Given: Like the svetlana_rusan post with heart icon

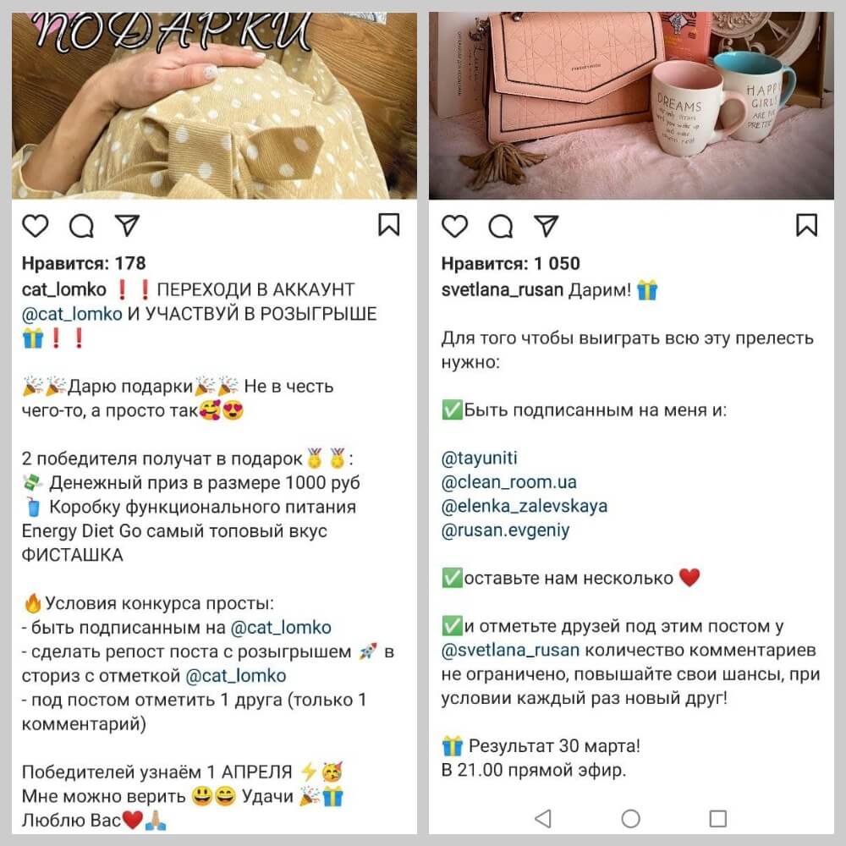Looking at the screenshot, I should pos(454,226).
